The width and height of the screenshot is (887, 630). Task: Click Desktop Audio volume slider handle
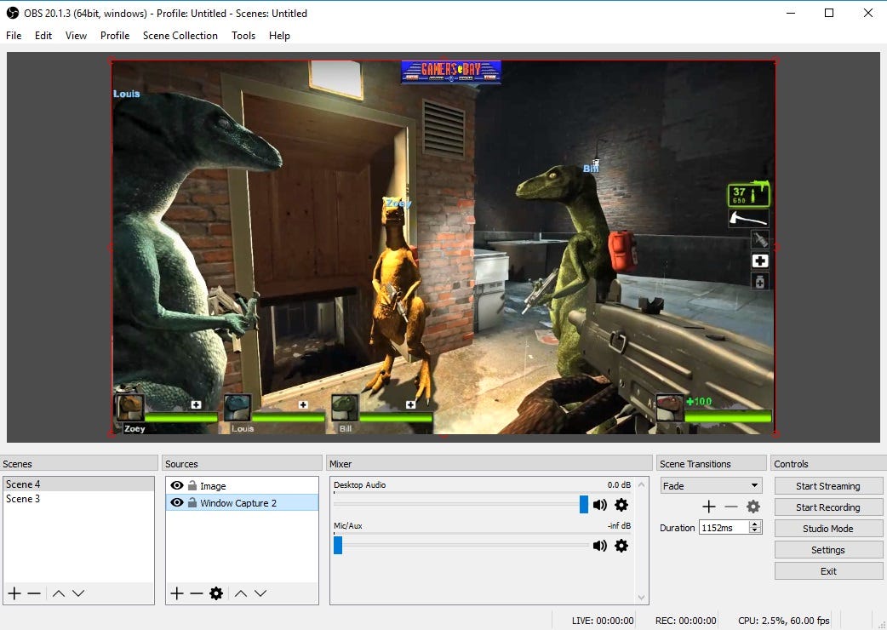[x=584, y=505]
